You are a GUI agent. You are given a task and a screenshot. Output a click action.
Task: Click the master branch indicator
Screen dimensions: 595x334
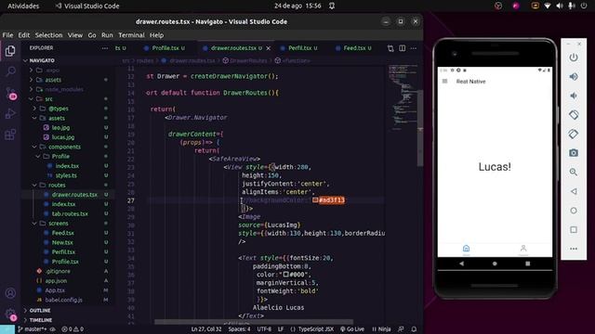33,329
